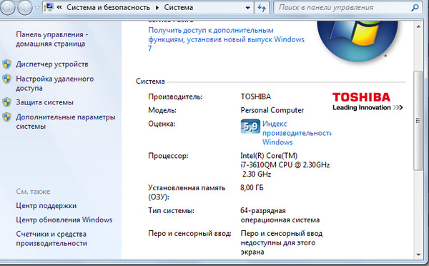The image size is (429, 266).
Task: Click shield icon next to 'Дополнительные параметры системы'
Action: [x=6, y=117]
